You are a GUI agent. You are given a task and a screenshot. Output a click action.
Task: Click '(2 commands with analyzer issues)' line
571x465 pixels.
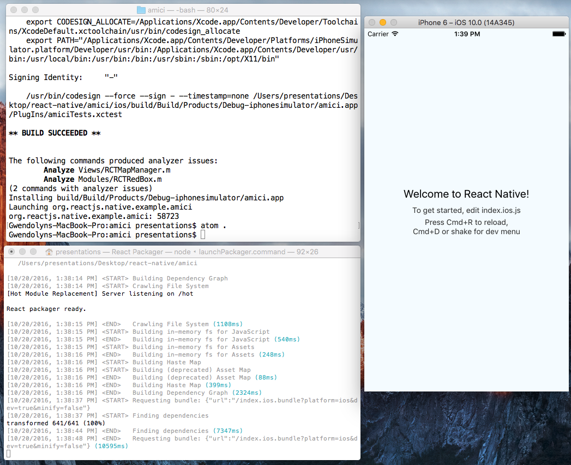81,188
